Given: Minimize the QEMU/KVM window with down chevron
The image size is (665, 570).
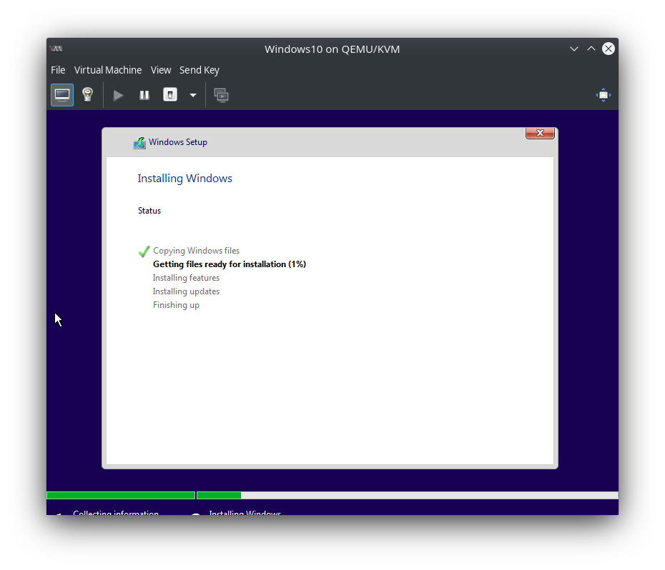Looking at the screenshot, I should 573,49.
